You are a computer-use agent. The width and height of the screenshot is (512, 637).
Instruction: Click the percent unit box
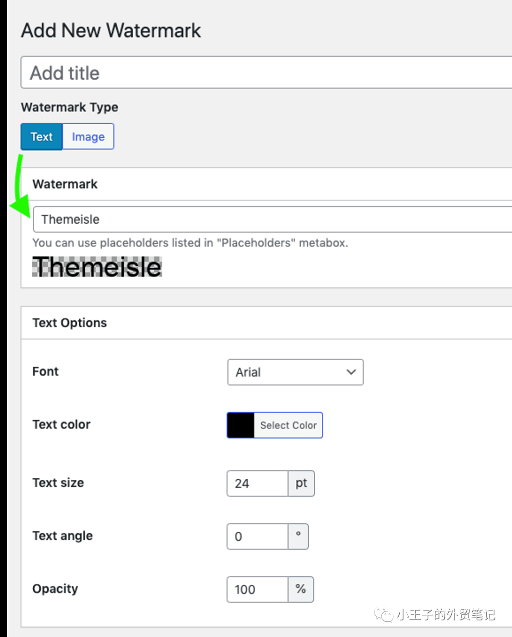coord(301,590)
